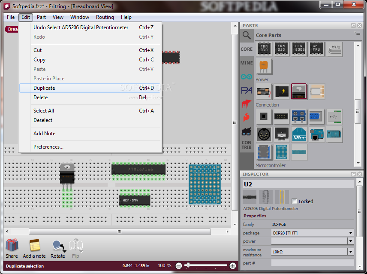Choose the blue perfboard part in bin
Screen dimensions: 367x274
(281, 152)
